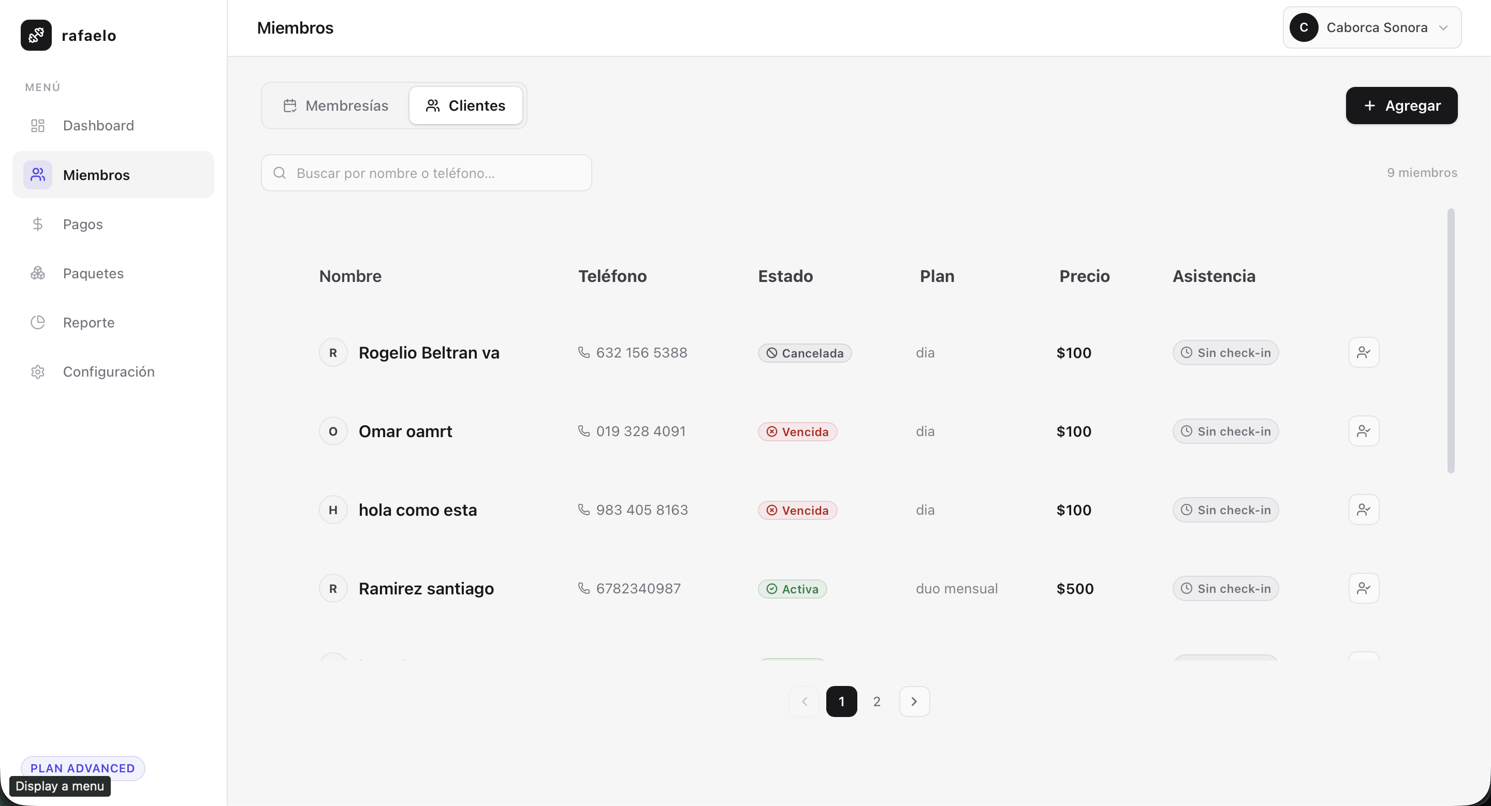Image resolution: width=1491 pixels, height=806 pixels.
Task: Focus the search by name or phone field
Action: (x=426, y=173)
